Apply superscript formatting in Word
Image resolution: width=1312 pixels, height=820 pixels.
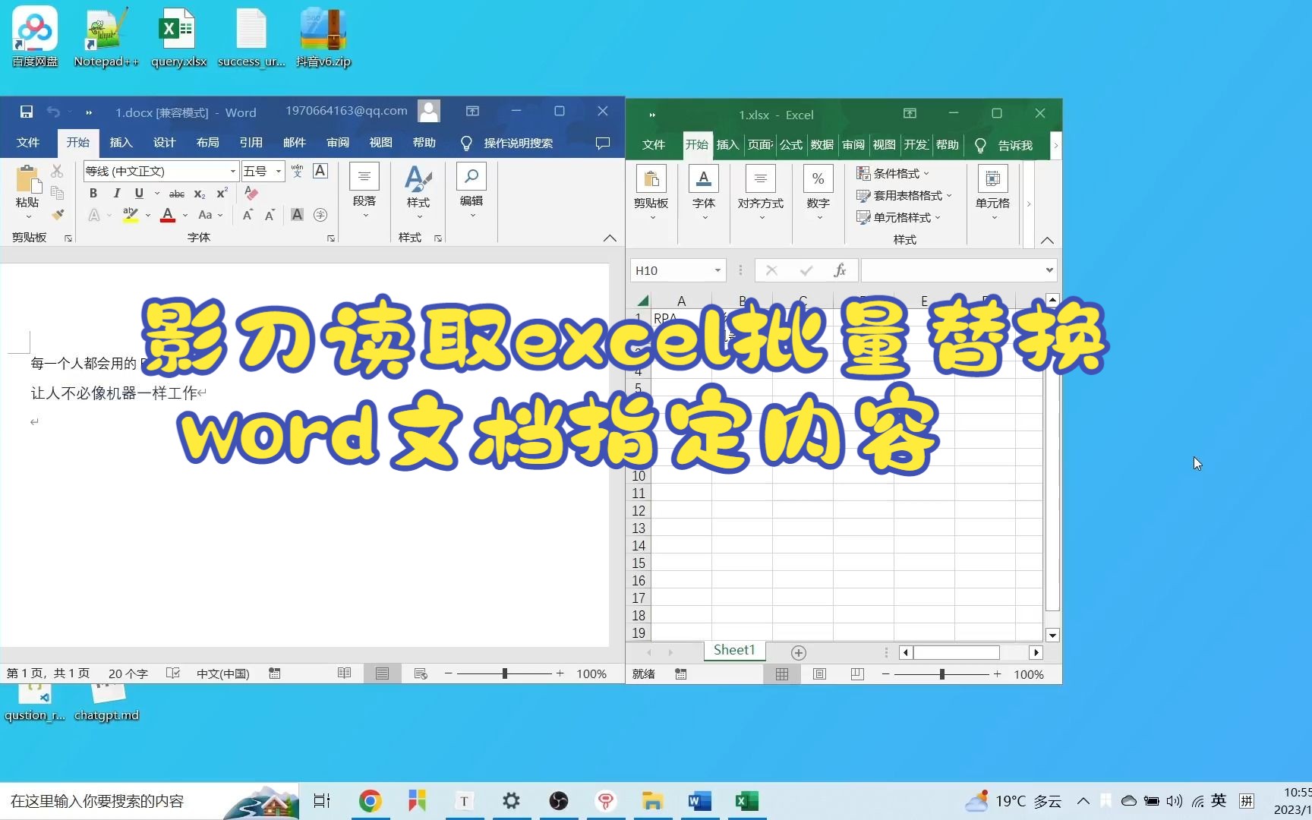(x=221, y=194)
